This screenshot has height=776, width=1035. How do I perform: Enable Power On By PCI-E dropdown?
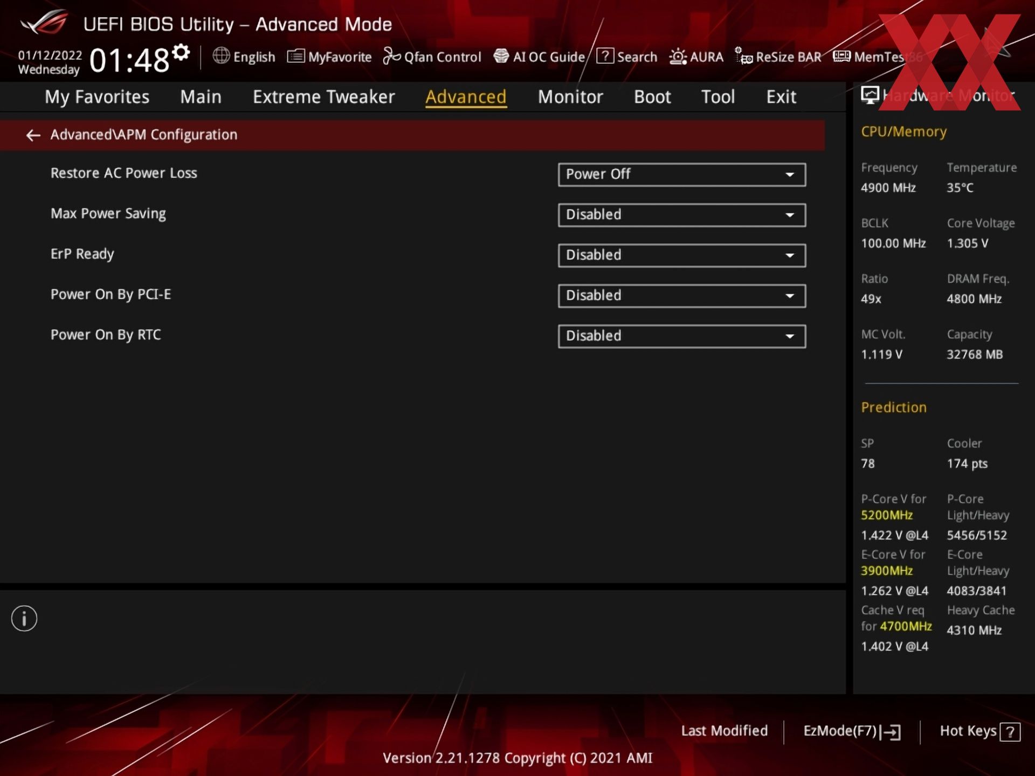681,296
